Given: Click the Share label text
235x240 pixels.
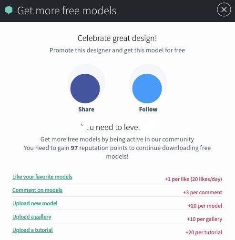Looking at the screenshot, I should tap(86, 110).
